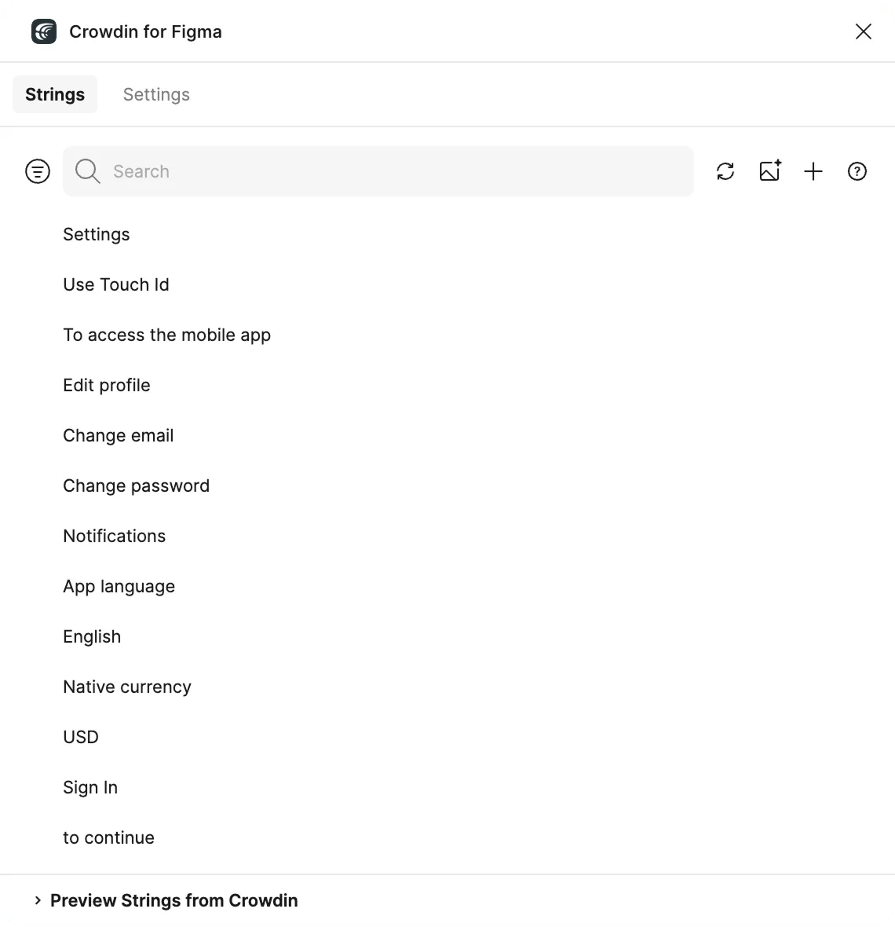
Task: Select the Strings tab
Action: point(54,94)
